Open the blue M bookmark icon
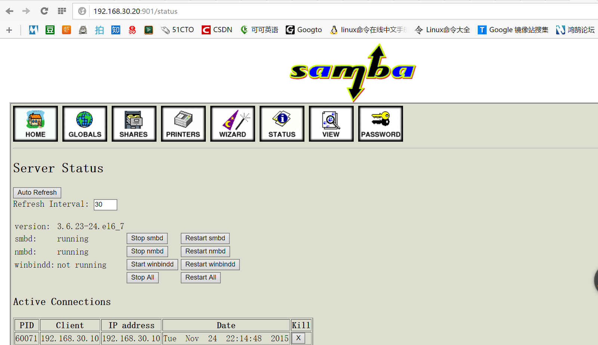Viewport: 598px width, 345px height. [x=34, y=30]
